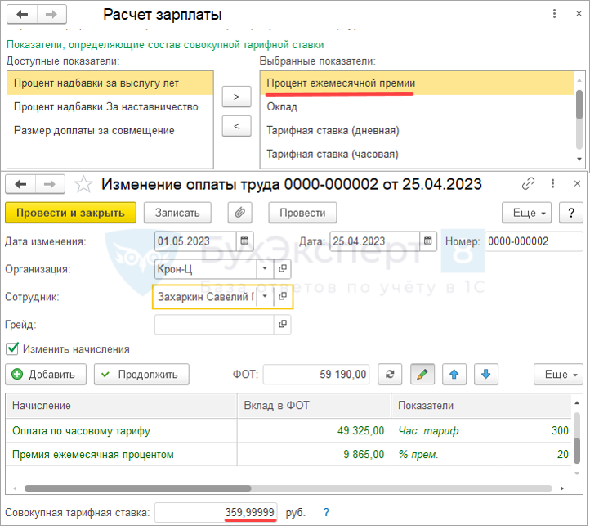This screenshot has height=526, width=590.
Task: Click Записать button
Action: point(177,213)
